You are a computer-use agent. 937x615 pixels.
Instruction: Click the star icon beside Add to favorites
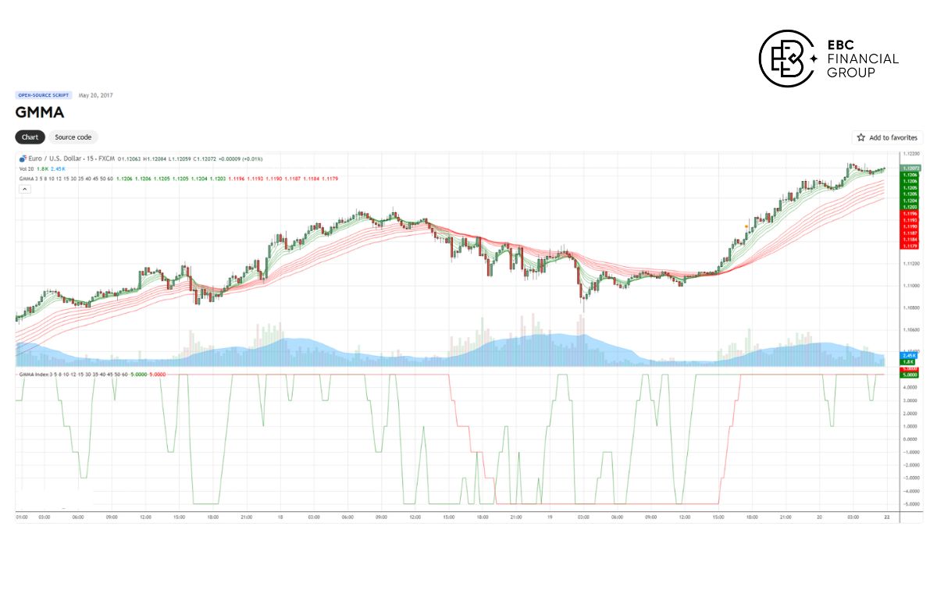[x=860, y=137]
